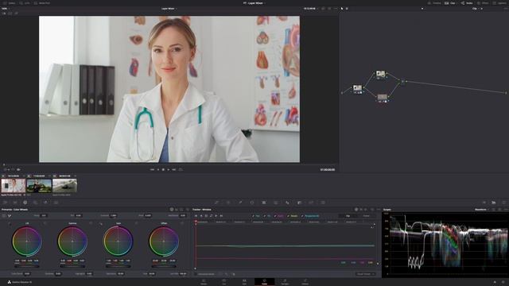
Task: Open the Power Window palette icon
Action: tap(252, 203)
